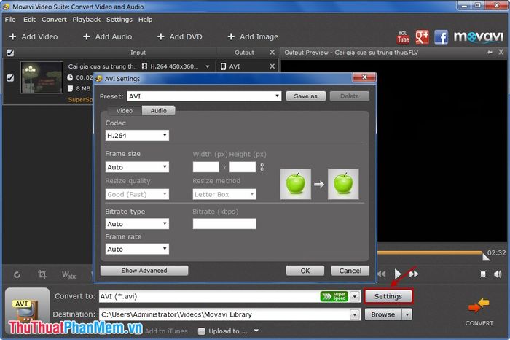Open the Frame size dropdown
510x340 pixels.
[x=137, y=167]
